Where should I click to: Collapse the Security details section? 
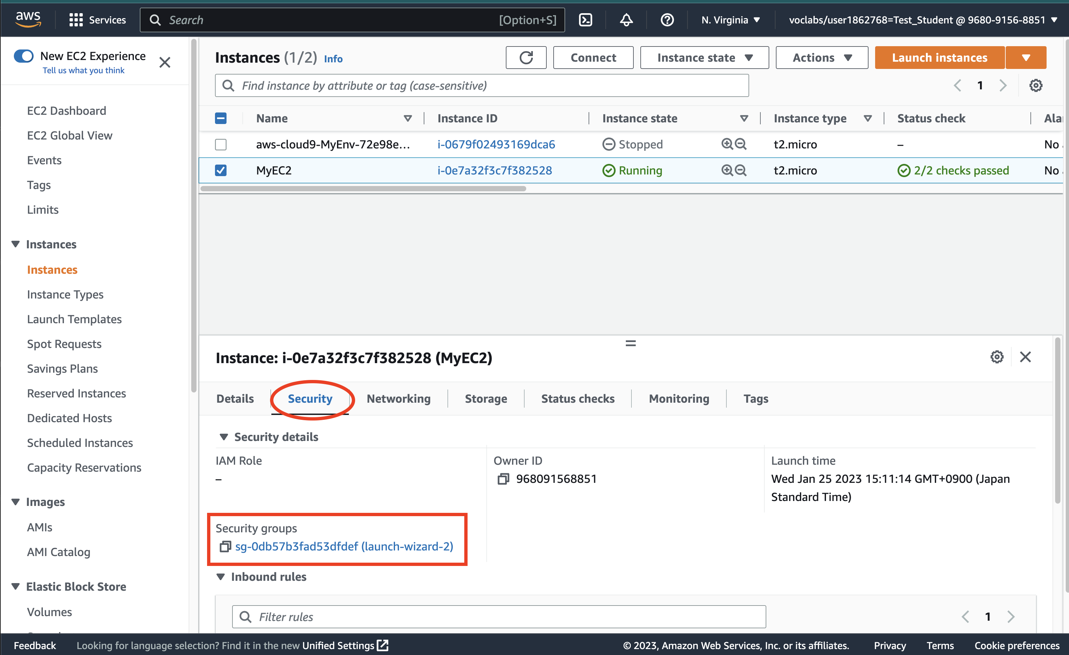click(224, 437)
